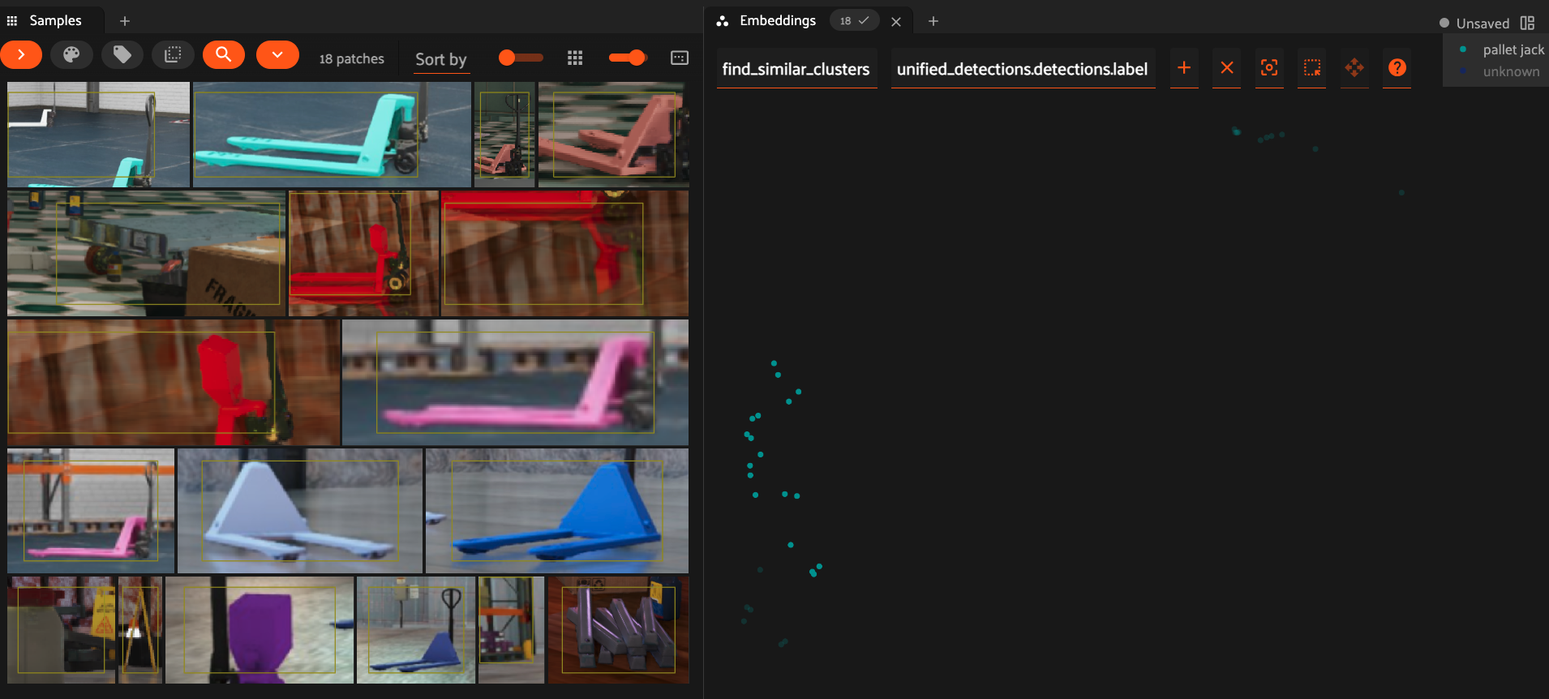
Task: Select the Embeddings panel tab
Action: tap(777, 20)
